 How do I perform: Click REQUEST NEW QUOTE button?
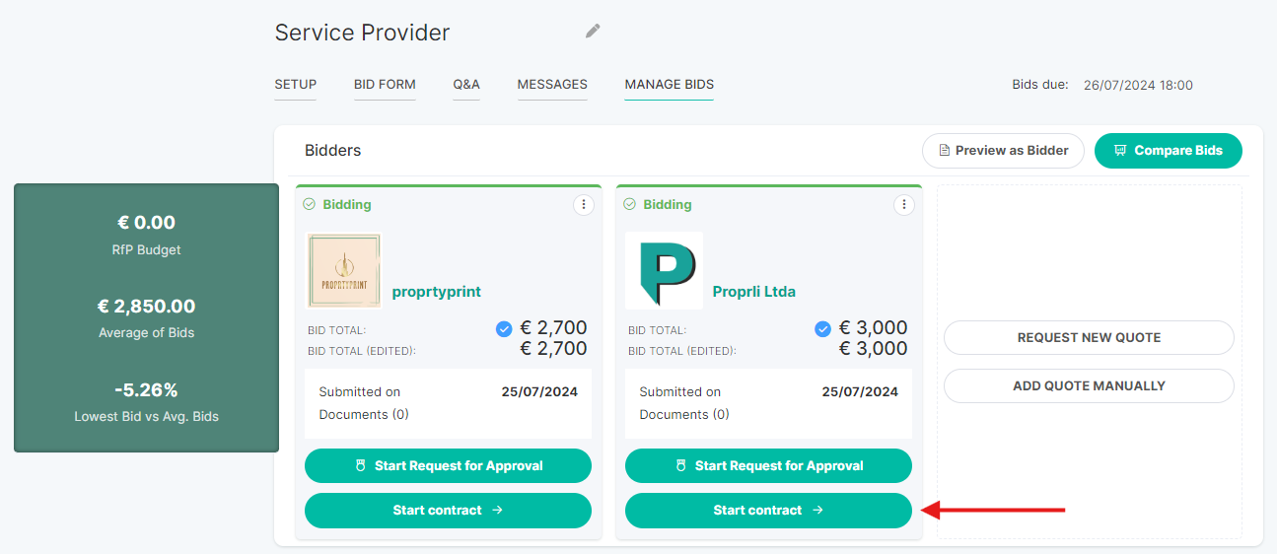click(x=1089, y=337)
